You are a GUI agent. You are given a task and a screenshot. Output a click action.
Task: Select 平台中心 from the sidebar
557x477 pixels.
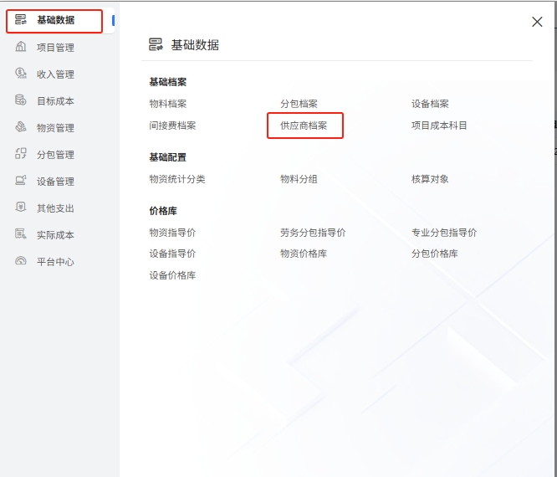tap(55, 262)
